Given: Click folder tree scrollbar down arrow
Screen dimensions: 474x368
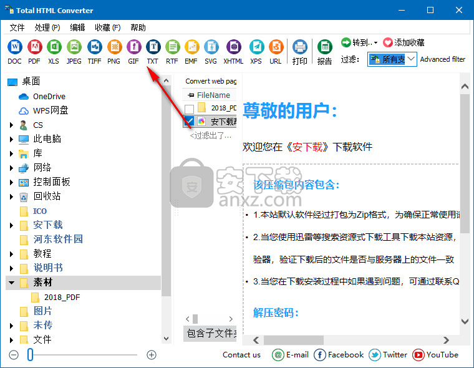Looking at the screenshot, I should coord(166,338).
